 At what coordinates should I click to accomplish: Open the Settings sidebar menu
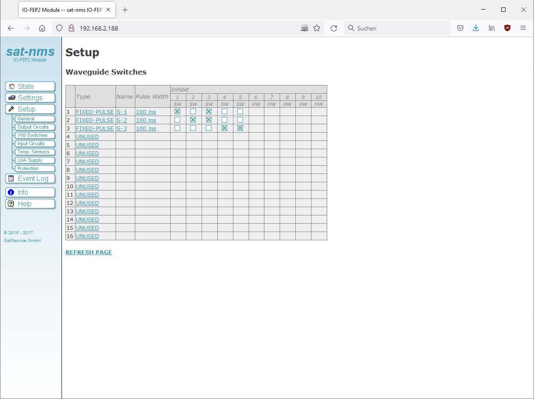click(x=30, y=98)
